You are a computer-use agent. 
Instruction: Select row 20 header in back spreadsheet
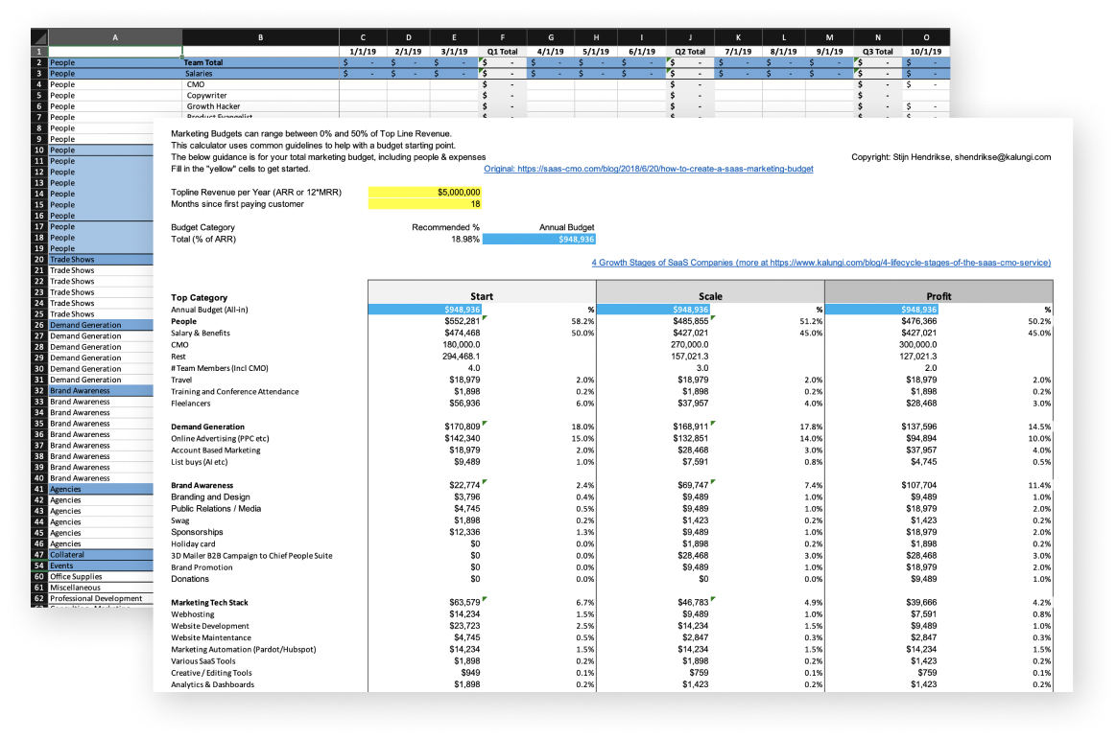point(39,260)
